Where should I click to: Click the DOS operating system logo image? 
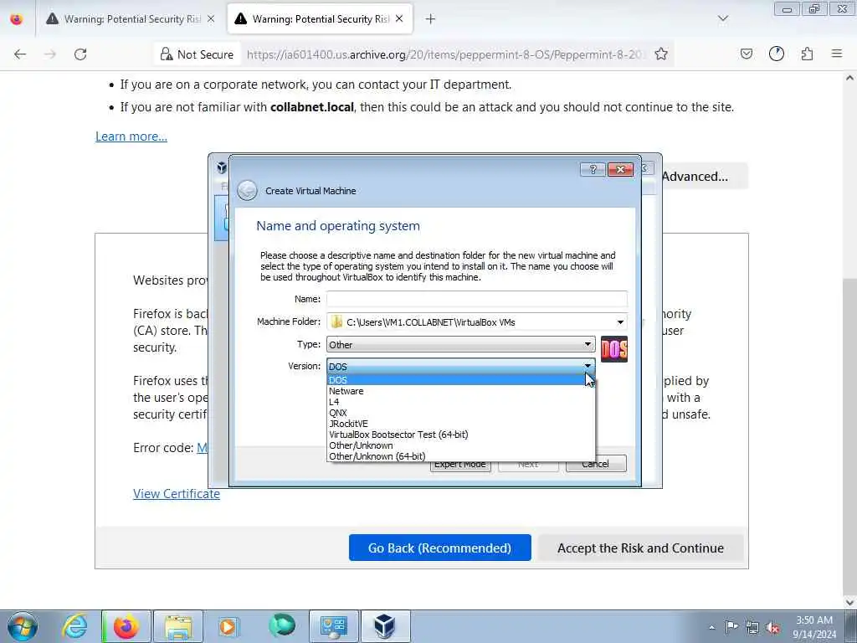[613, 349]
